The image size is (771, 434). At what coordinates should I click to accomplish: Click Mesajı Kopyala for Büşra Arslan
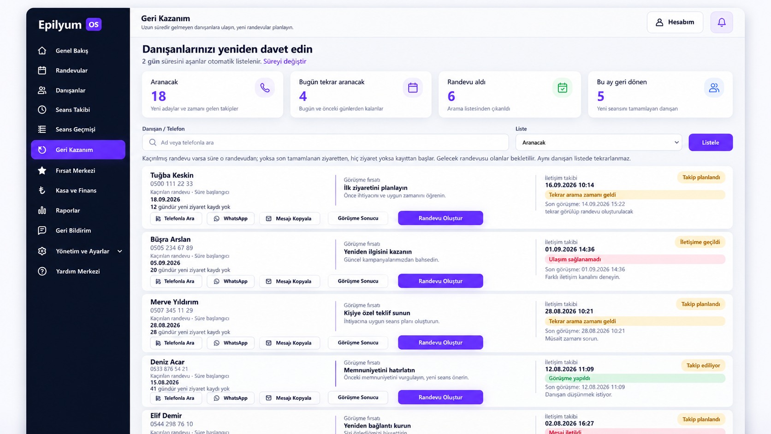click(290, 281)
